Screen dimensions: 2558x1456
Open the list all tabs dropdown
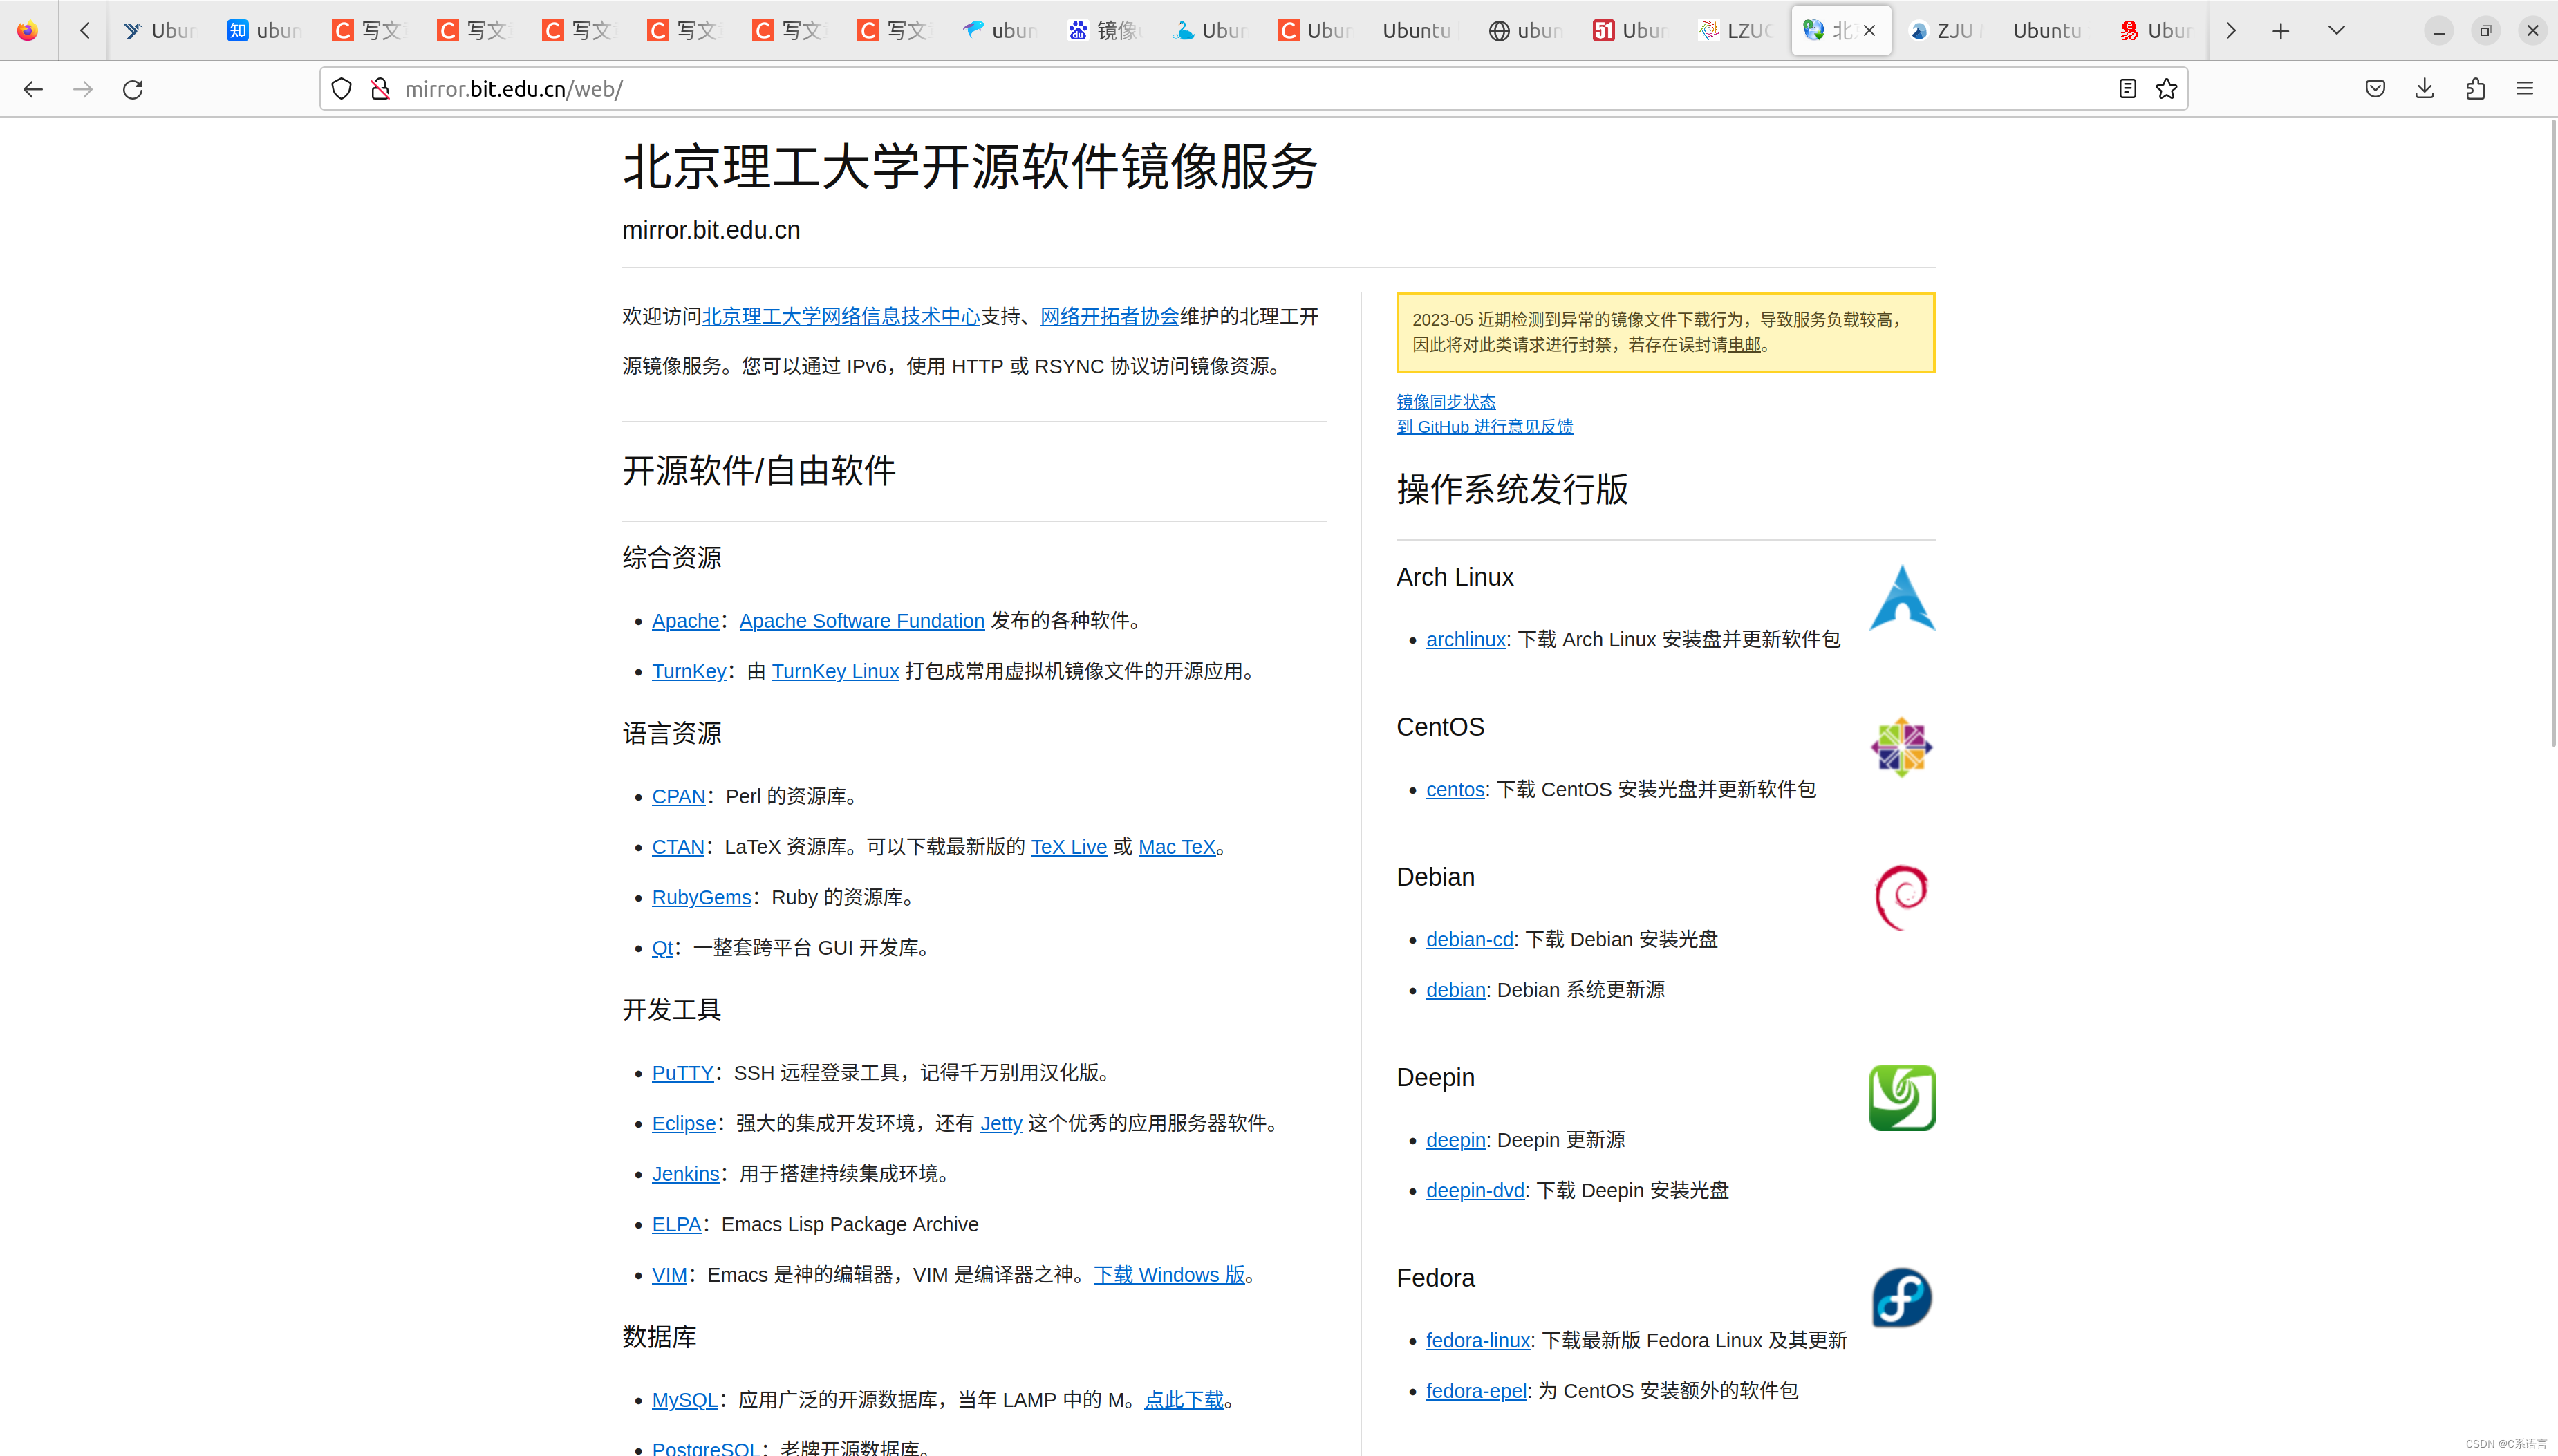(2336, 31)
